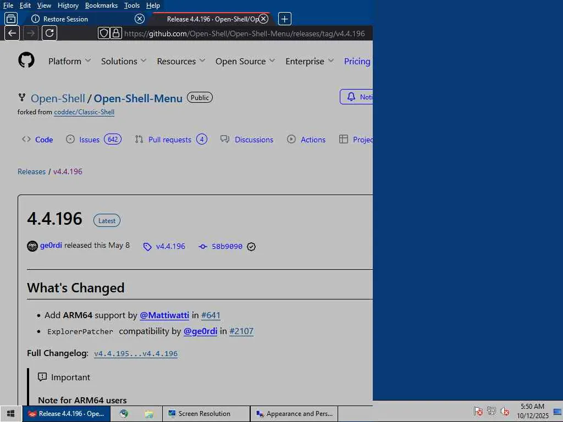Open @Mattiwatti user mention
The image size is (563, 422).
point(164,315)
